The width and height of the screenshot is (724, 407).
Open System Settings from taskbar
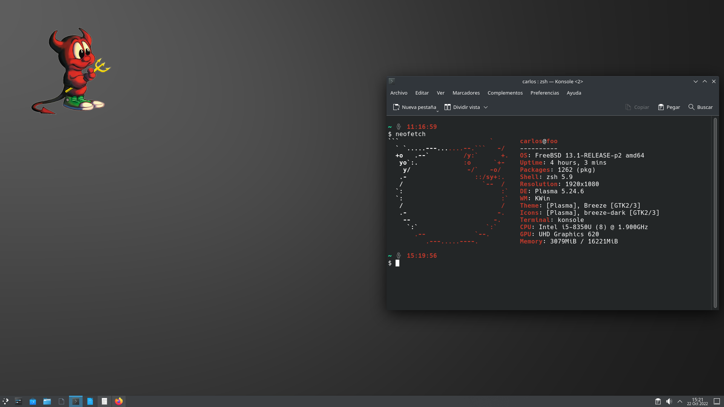(x=18, y=401)
